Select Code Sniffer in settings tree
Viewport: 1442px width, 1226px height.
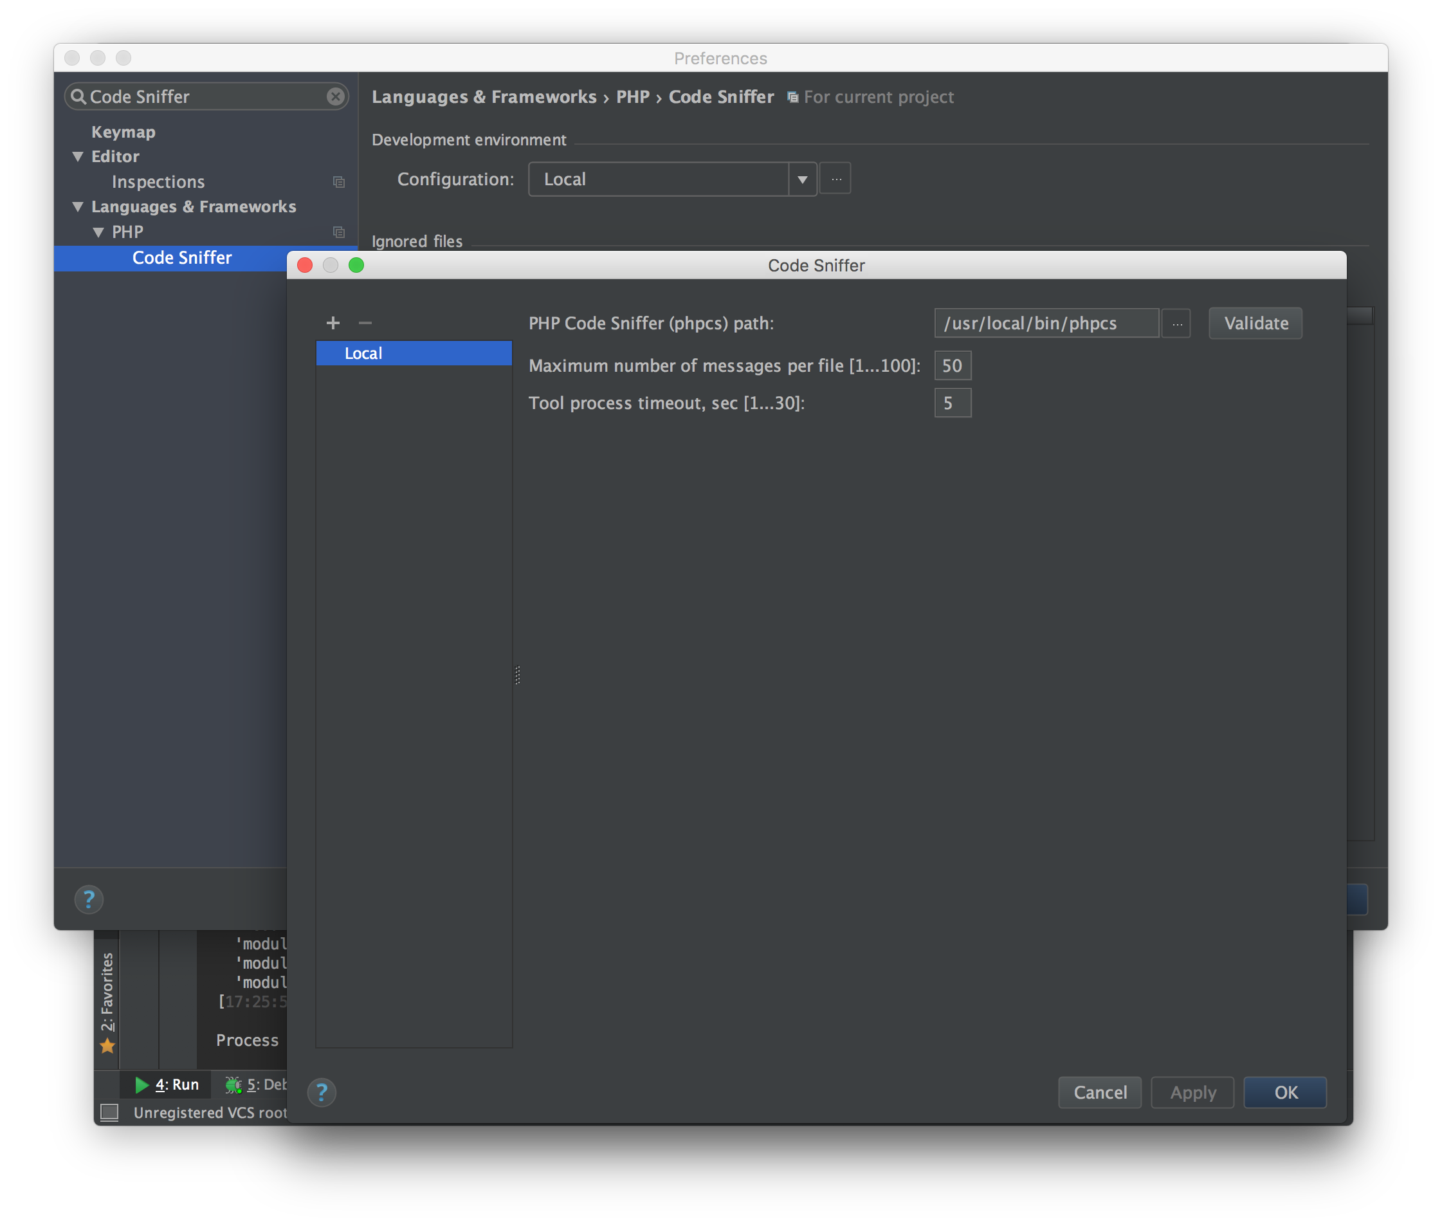[x=182, y=258]
